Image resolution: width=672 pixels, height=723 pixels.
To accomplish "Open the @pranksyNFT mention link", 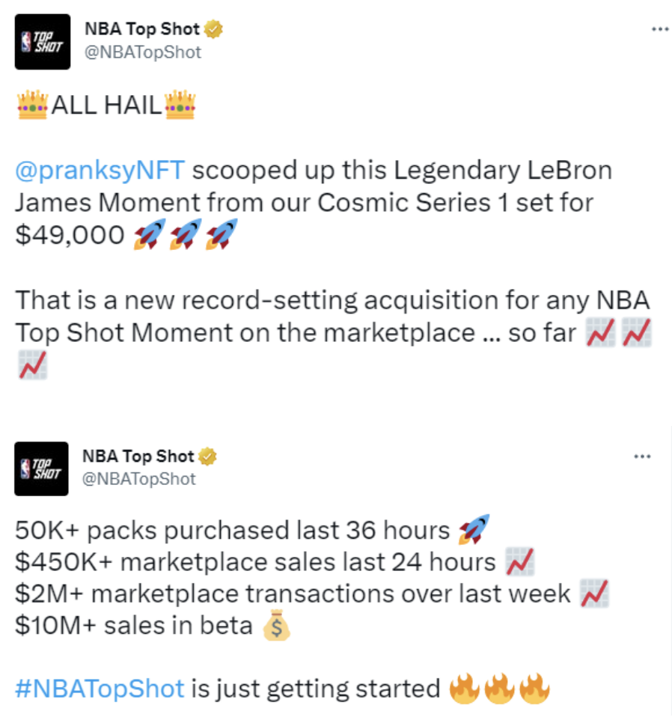I will coord(100,170).
